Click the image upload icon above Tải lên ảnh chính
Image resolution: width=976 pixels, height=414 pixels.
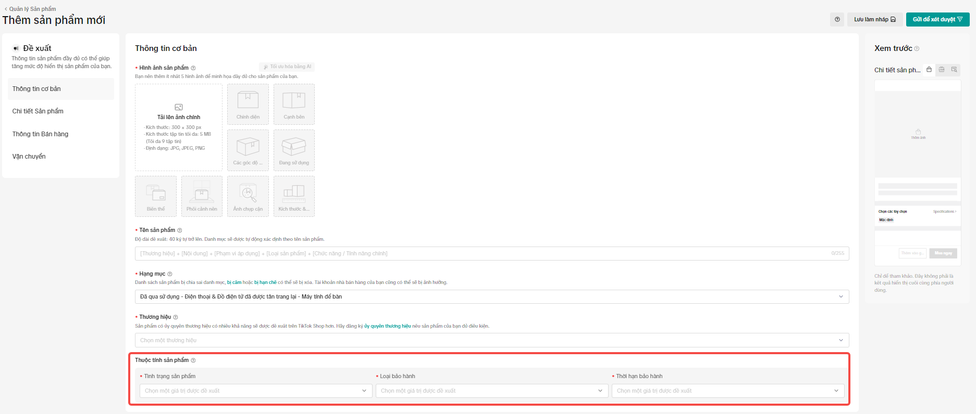pos(179,107)
